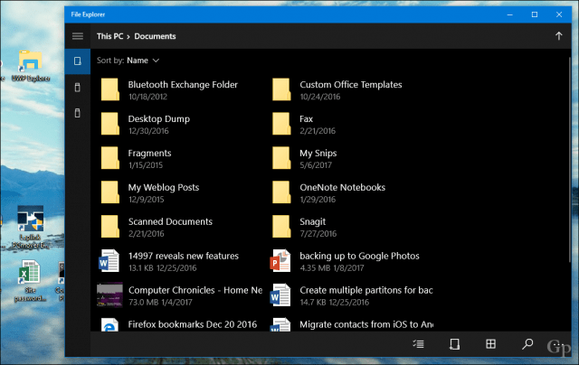Select '14997 reveals new features' file name
579x365 pixels.
coord(184,256)
